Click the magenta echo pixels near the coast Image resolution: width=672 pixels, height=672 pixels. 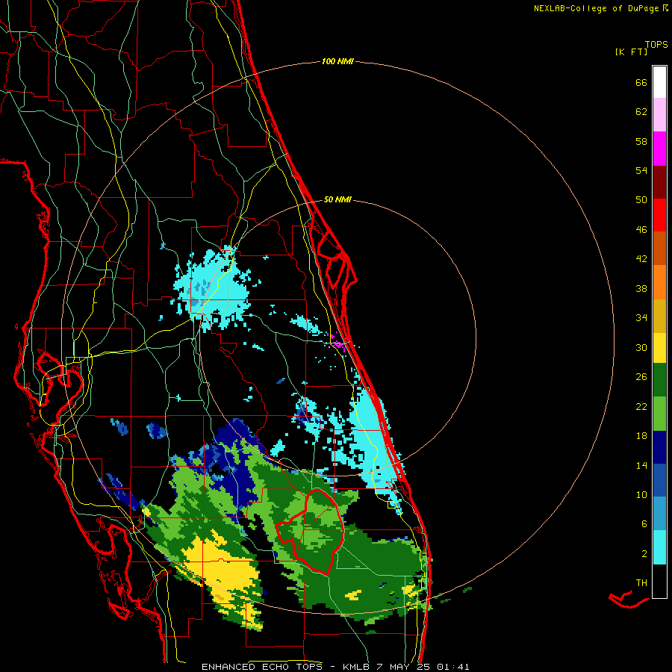click(x=337, y=343)
